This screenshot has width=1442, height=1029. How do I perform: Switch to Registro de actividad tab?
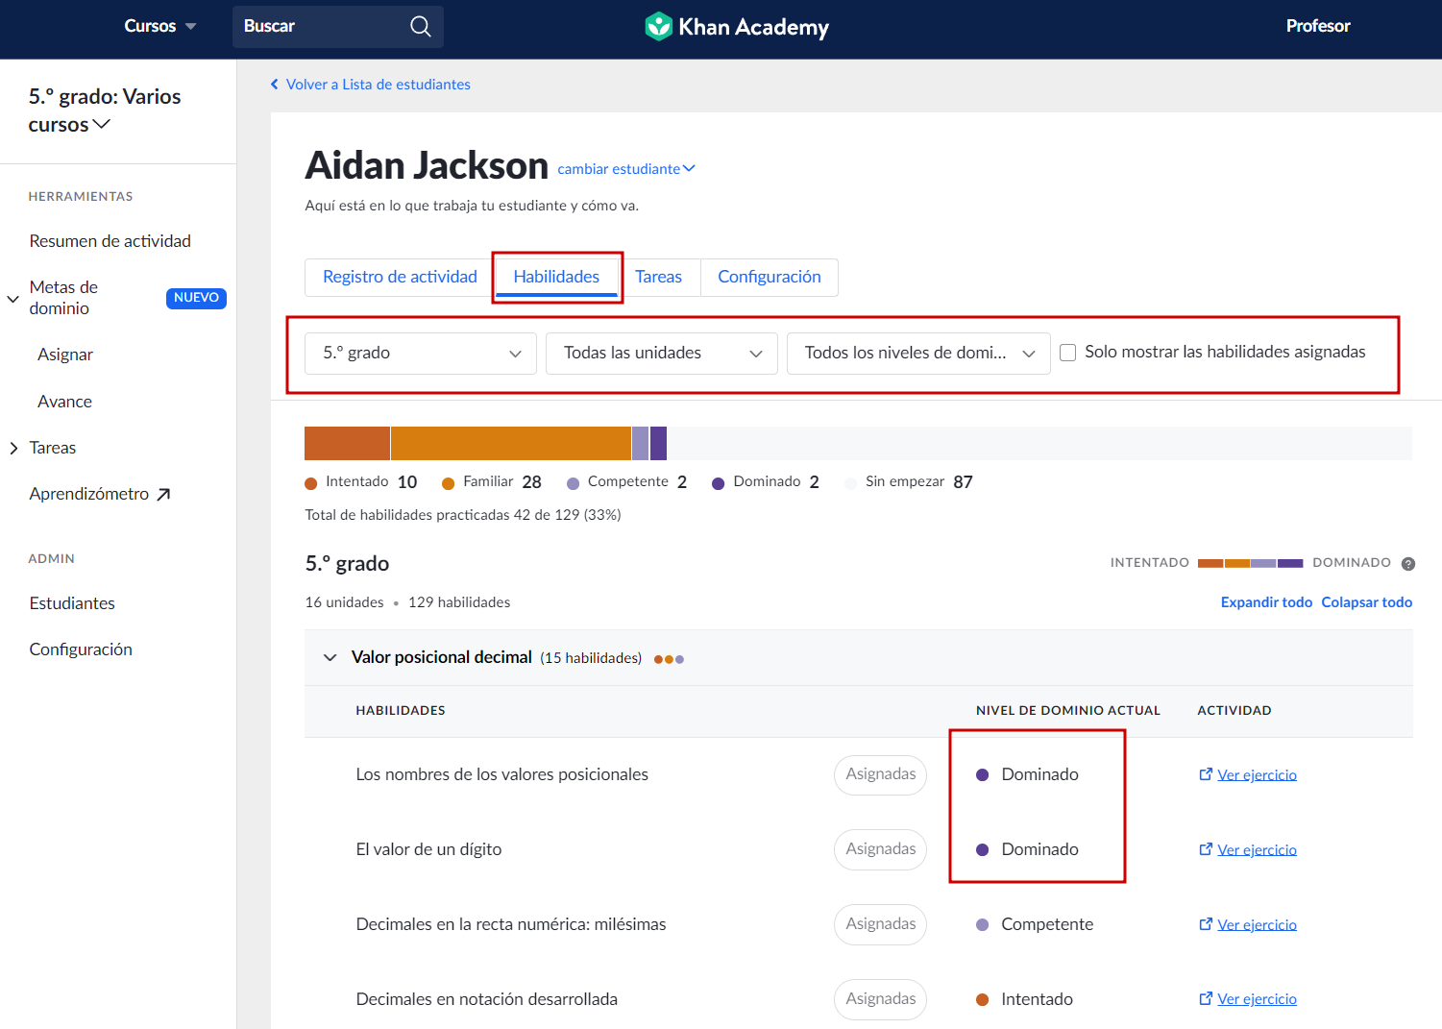(400, 277)
